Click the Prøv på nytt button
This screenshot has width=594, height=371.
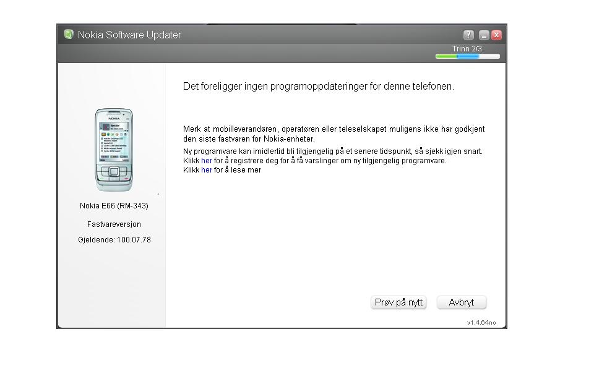pos(398,302)
